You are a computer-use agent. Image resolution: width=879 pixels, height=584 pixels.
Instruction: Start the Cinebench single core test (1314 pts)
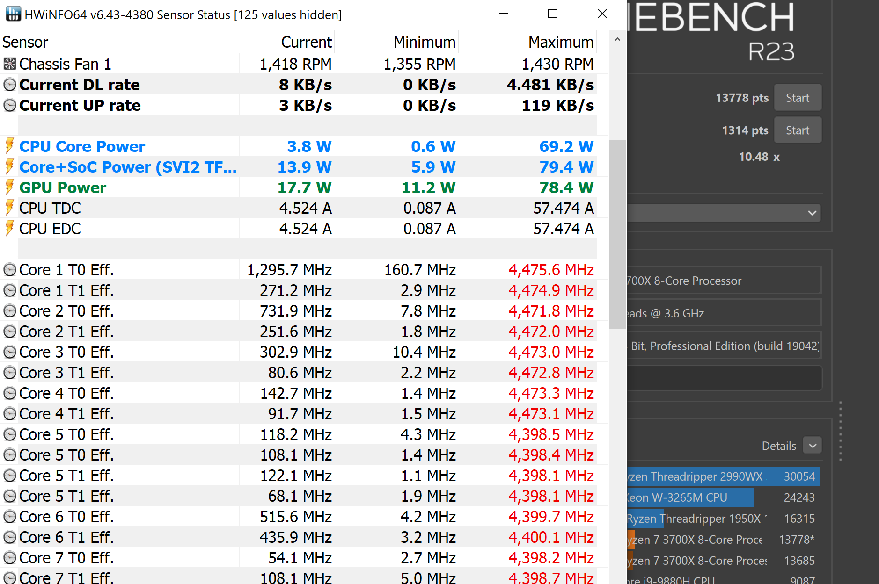tap(798, 130)
